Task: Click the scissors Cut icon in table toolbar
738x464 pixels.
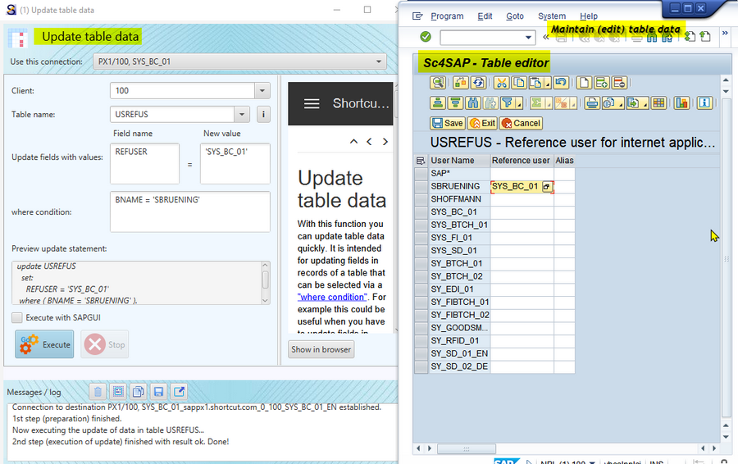Action: 501,83
